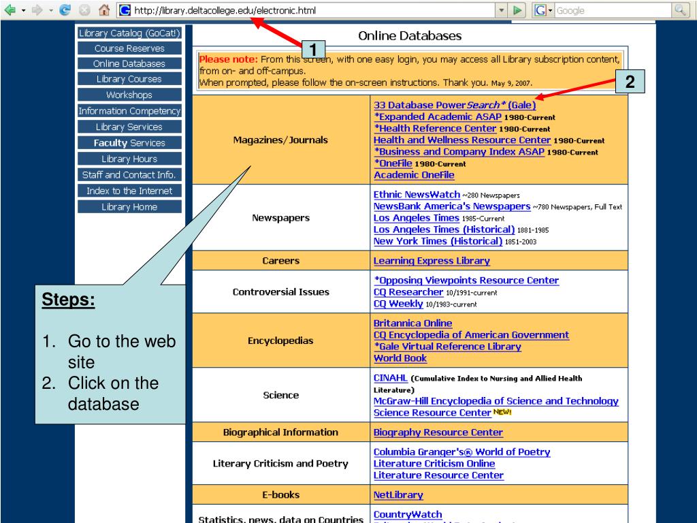This screenshot has width=697, height=523.
Task: Click the Magazines/Journals category label
Action: [x=280, y=140]
